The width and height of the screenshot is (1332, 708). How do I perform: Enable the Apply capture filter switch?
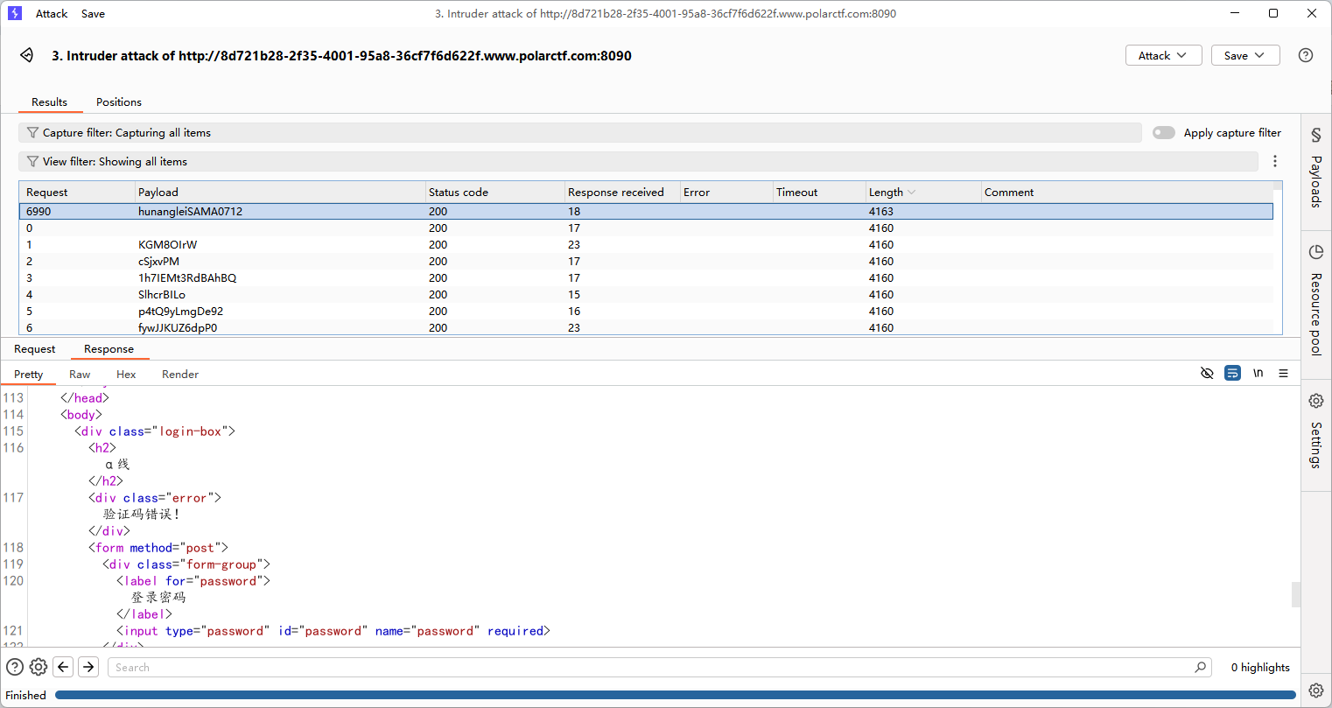pos(1163,132)
